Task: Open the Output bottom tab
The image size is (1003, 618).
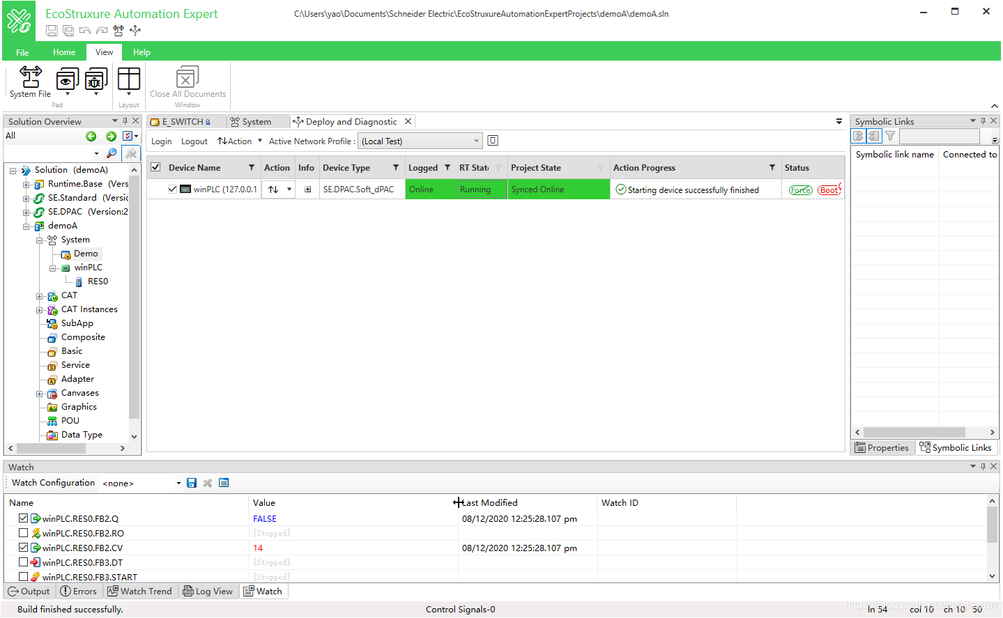Action: tap(29, 591)
